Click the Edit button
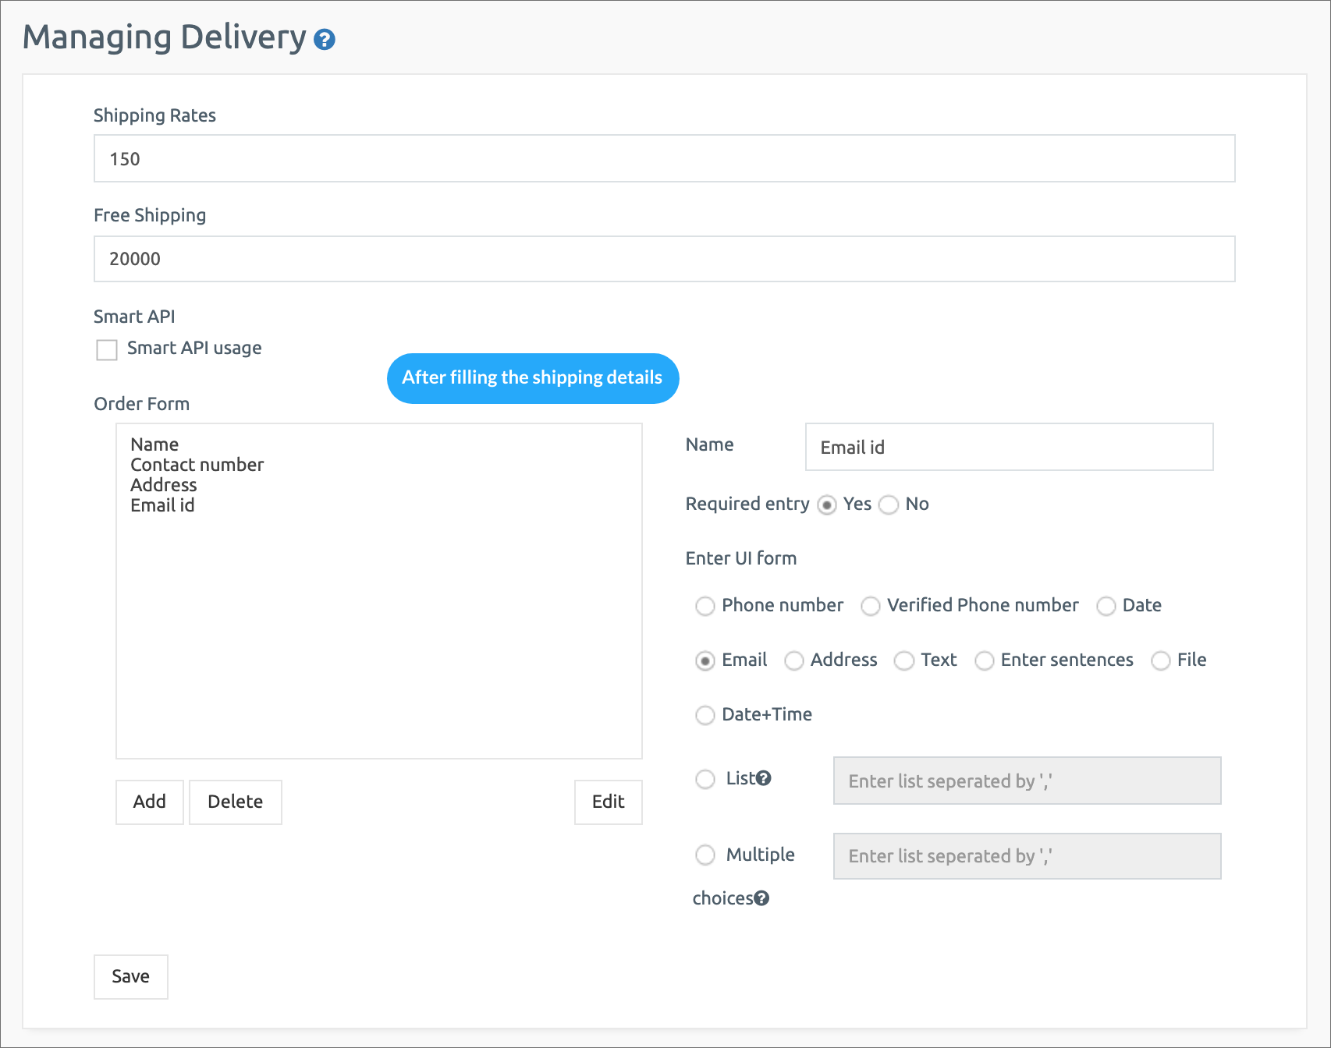The height and width of the screenshot is (1048, 1331). tap(608, 802)
